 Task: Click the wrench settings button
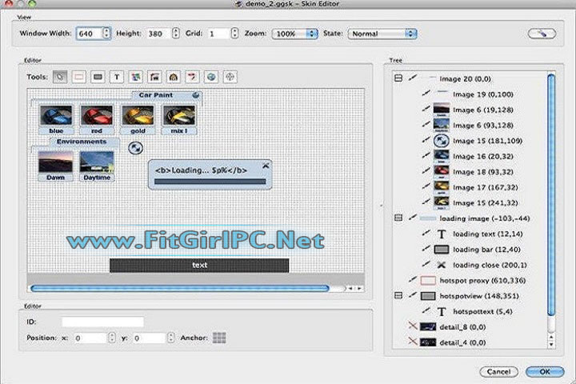click(x=541, y=34)
